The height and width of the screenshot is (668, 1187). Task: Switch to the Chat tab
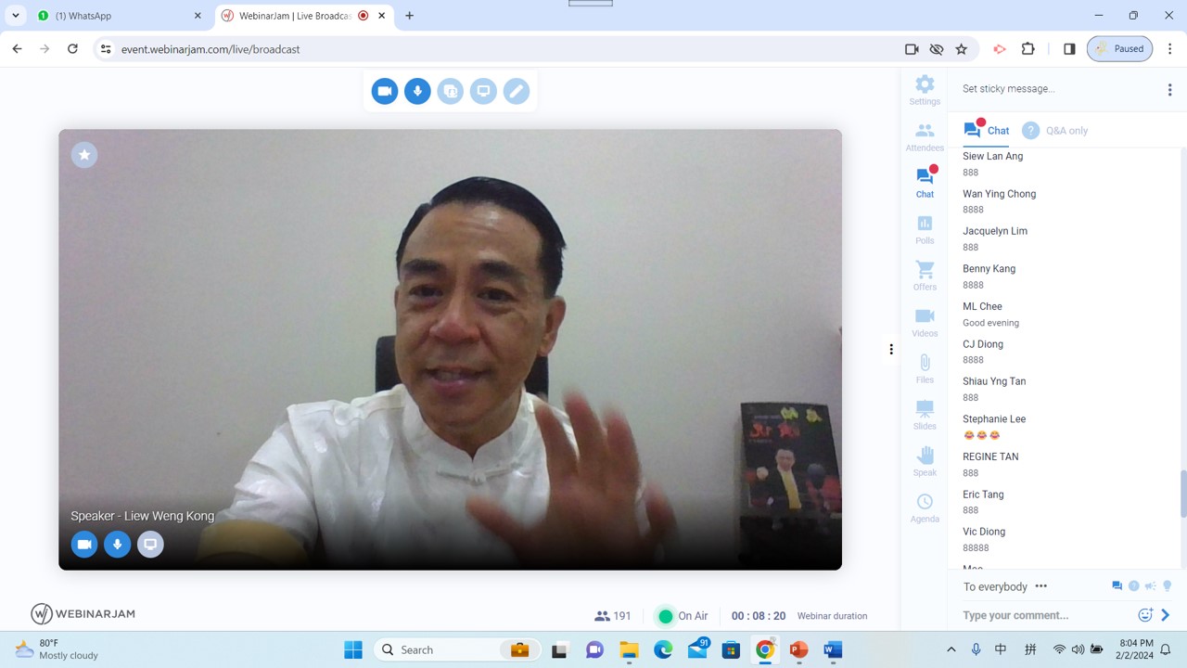coord(986,131)
